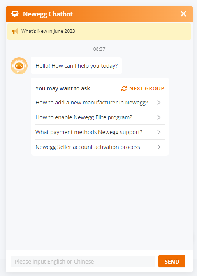This screenshot has width=197, height=276.
Task: Click the refresh arrows icon beside Next Group
Action: pyautogui.click(x=124, y=88)
